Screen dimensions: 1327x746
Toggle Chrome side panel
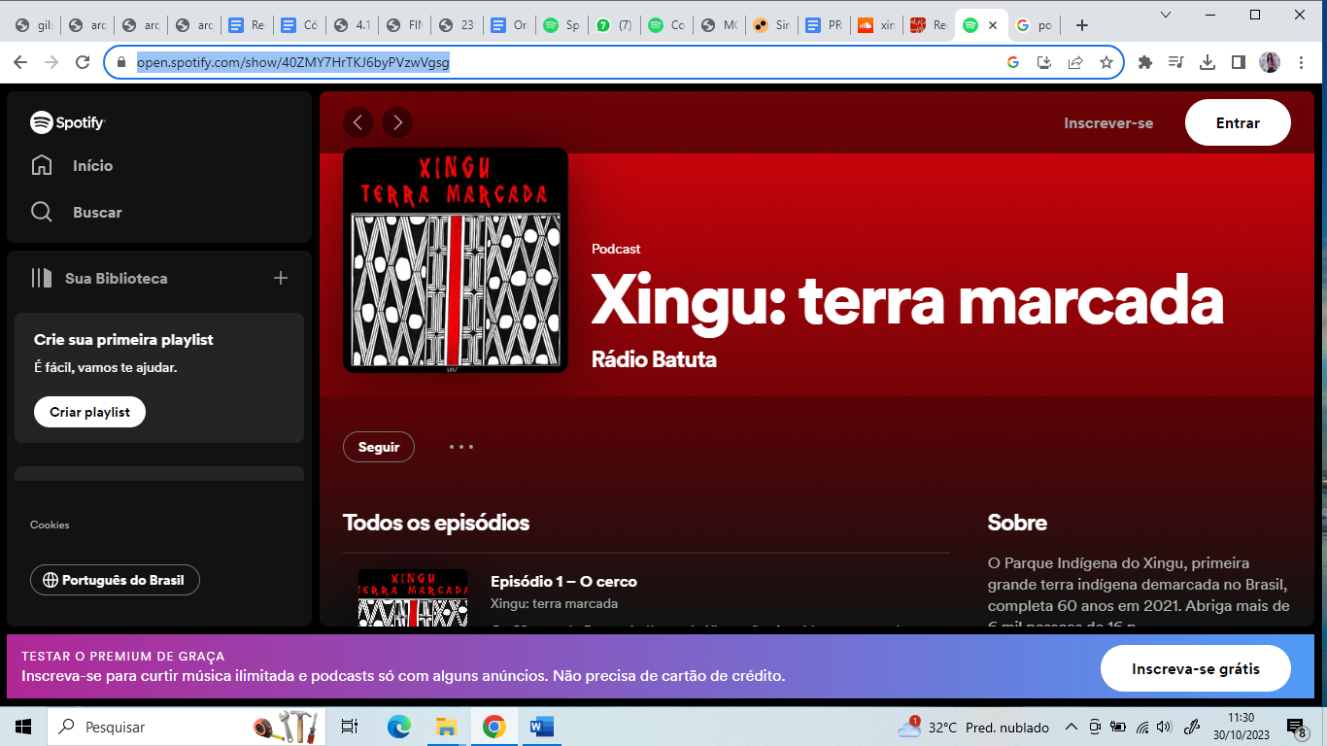(1238, 62)
